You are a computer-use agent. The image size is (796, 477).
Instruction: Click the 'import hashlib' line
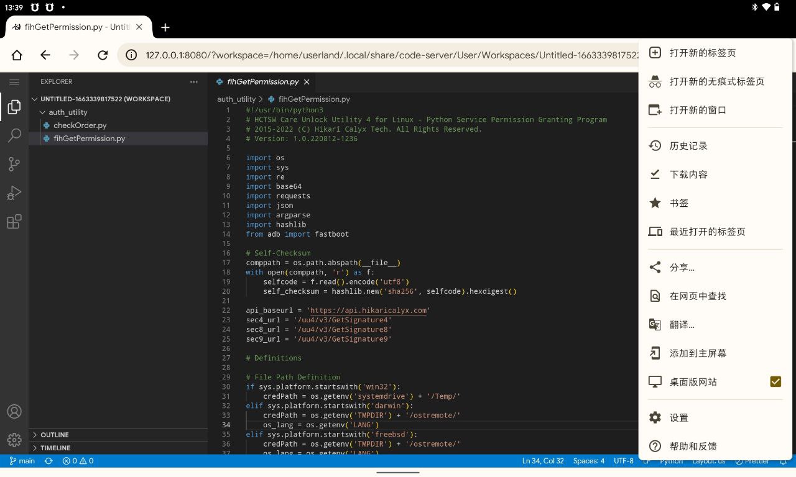point(276,225)
